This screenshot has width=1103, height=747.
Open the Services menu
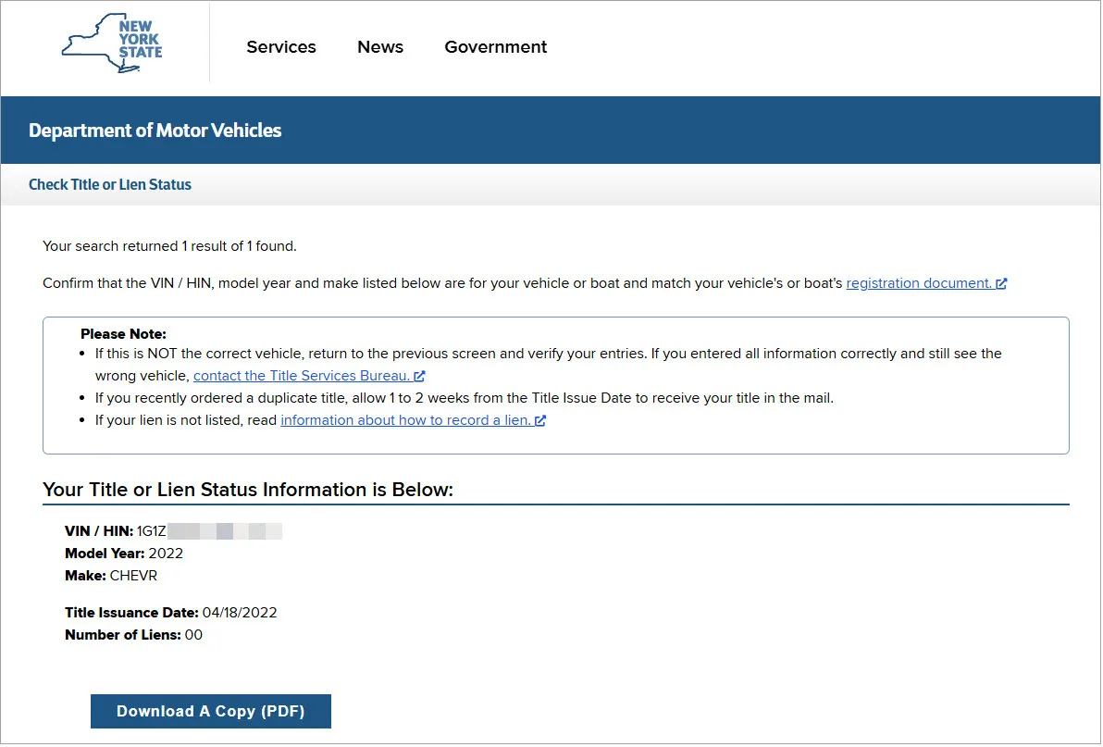(x=281, y=46)
